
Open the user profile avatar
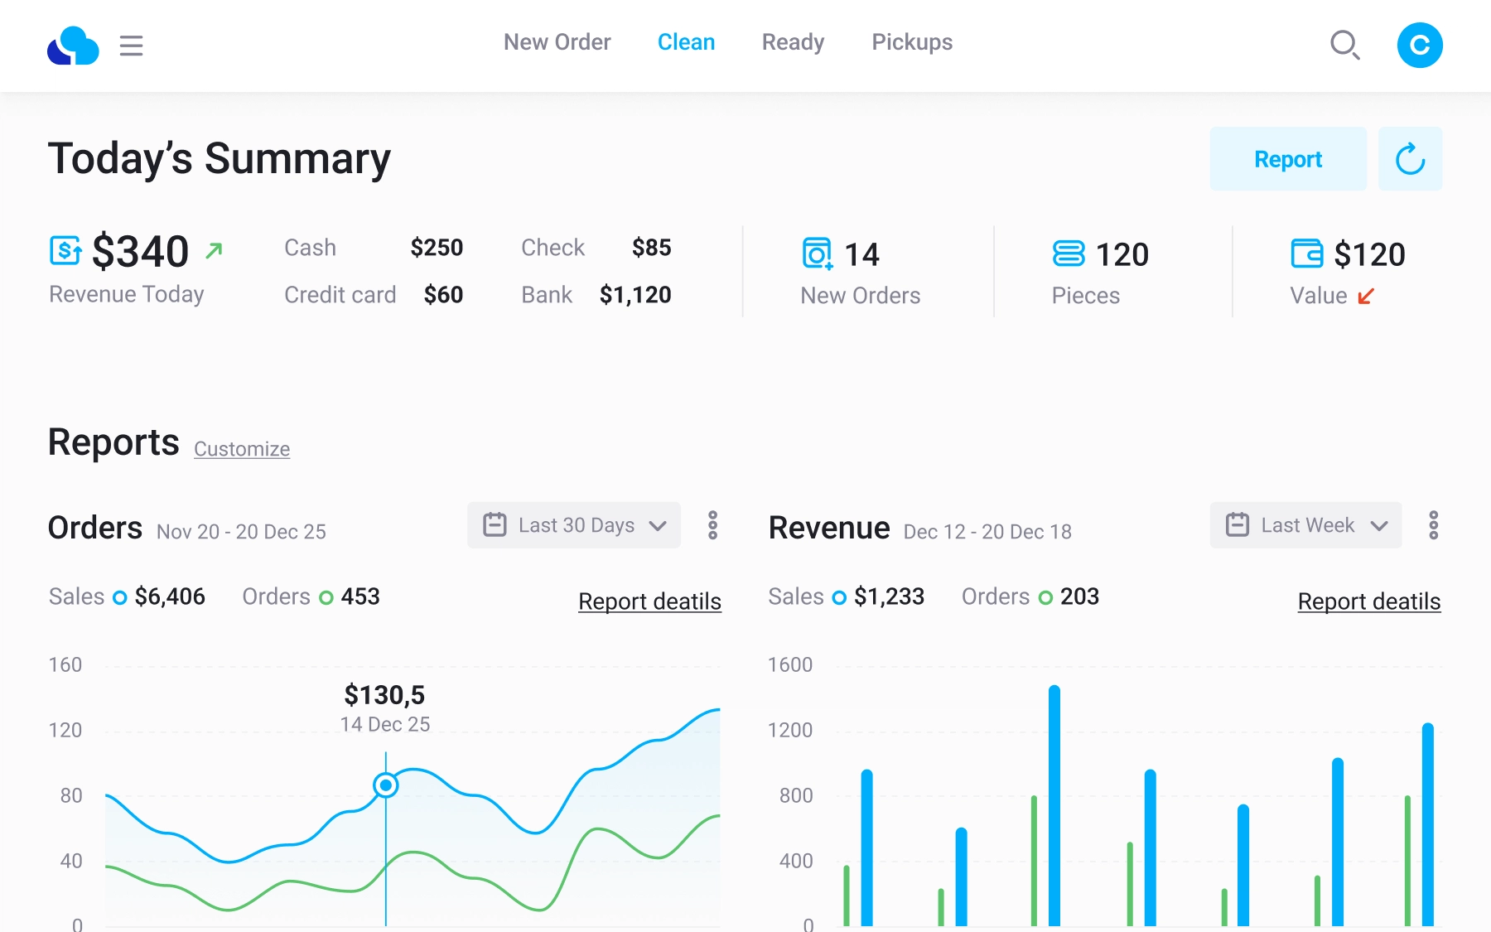(x=1420, y=45)
